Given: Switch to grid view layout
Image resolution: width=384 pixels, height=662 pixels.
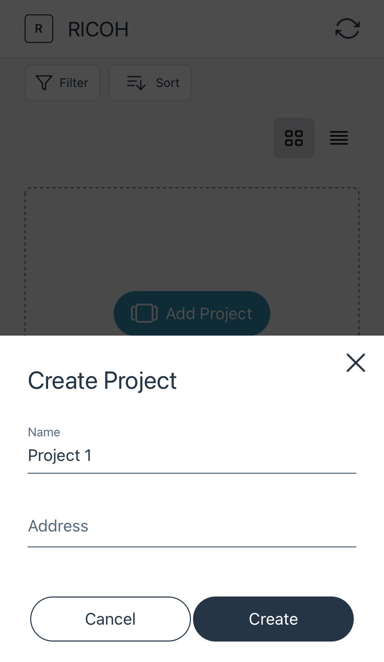Looking at the screenshot, I should pos(294,138).
